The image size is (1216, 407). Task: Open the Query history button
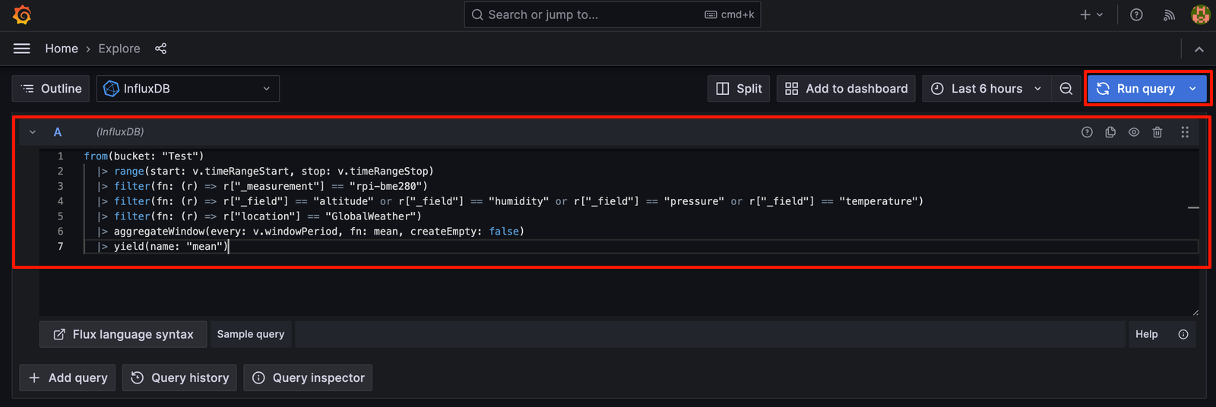tap(180, 377)
